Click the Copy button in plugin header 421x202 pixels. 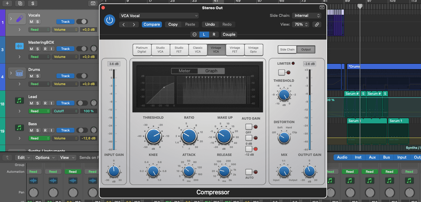tap(173, 25)
